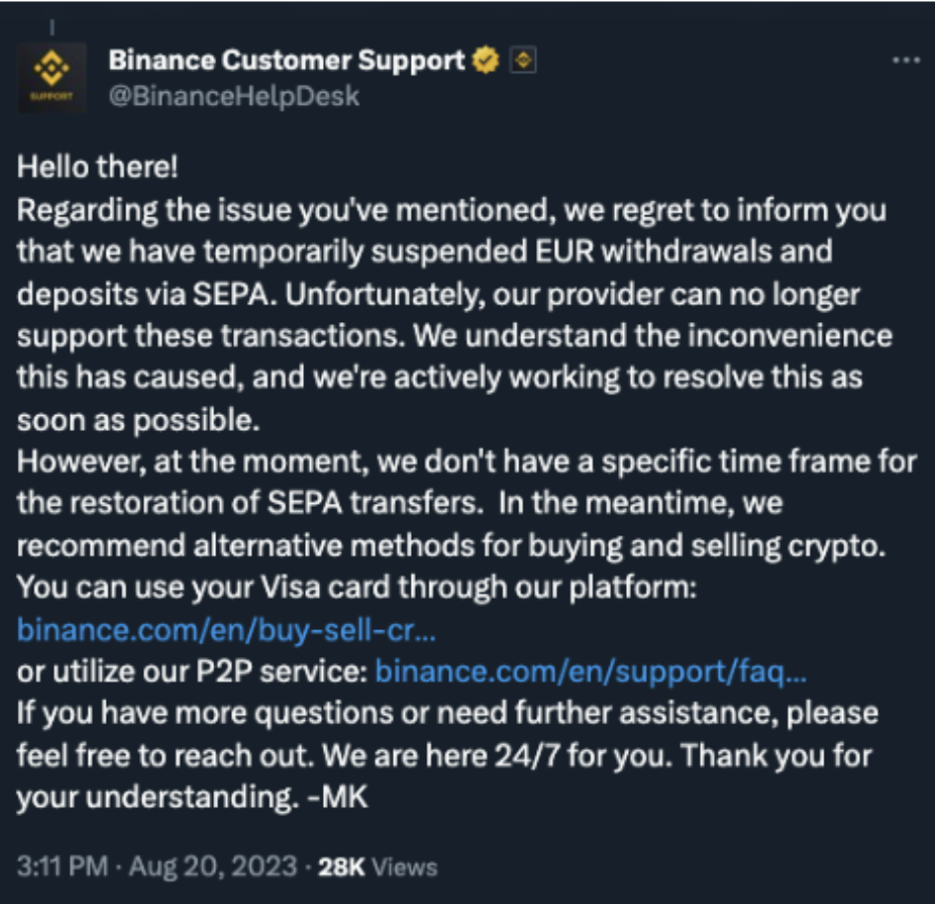Open the three-dot more options menu

(905, 59)
